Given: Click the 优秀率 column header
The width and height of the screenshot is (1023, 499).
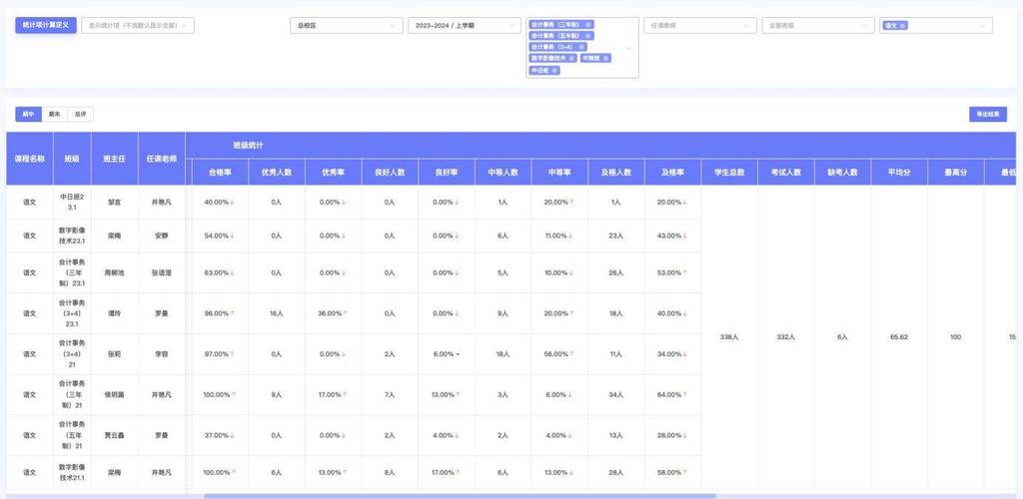Looking at the screenshot, I should click(x=334, y=173).
